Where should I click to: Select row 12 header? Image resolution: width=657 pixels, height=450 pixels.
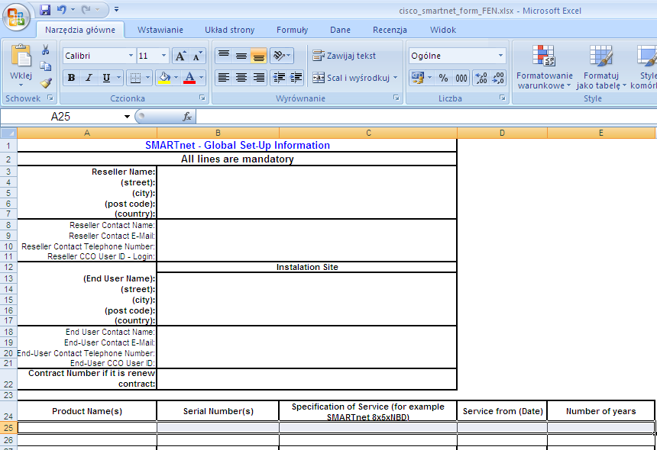8,267
